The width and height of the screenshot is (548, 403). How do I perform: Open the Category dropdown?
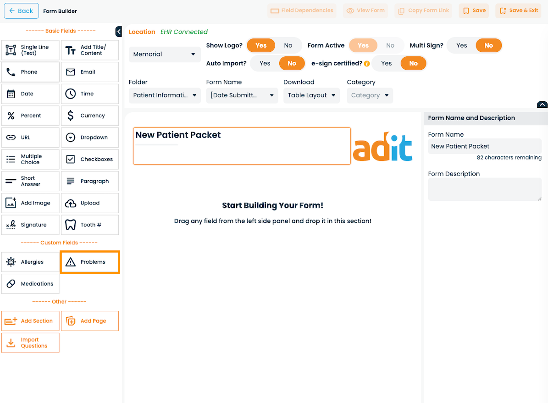[370, 95]
